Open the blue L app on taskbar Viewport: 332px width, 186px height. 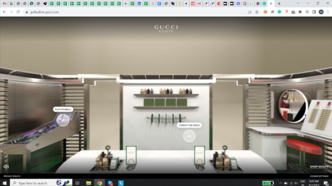(121, 183)
